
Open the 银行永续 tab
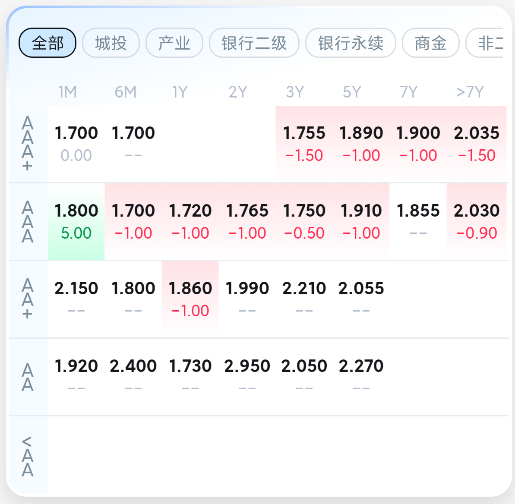coord(351,43)
